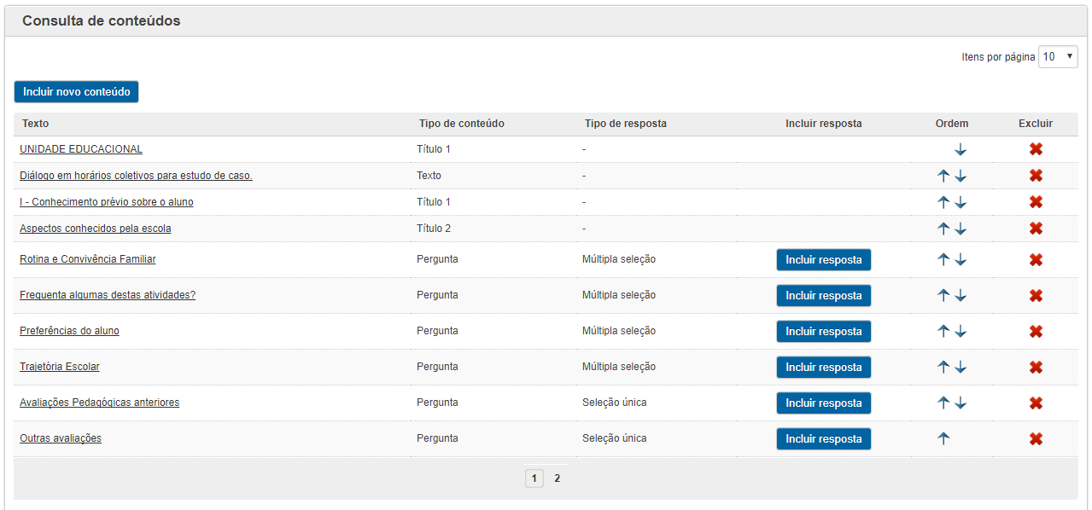Image resolution: width=1092 pixels, height=510 pixels.
Task: Go to pagination page 2
Action: 557,478
